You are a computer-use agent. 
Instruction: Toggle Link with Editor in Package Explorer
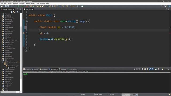point(14,12)
